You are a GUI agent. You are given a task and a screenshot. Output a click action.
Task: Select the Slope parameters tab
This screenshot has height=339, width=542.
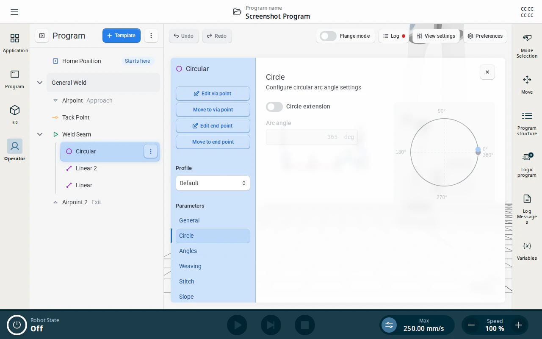[213, 297]
